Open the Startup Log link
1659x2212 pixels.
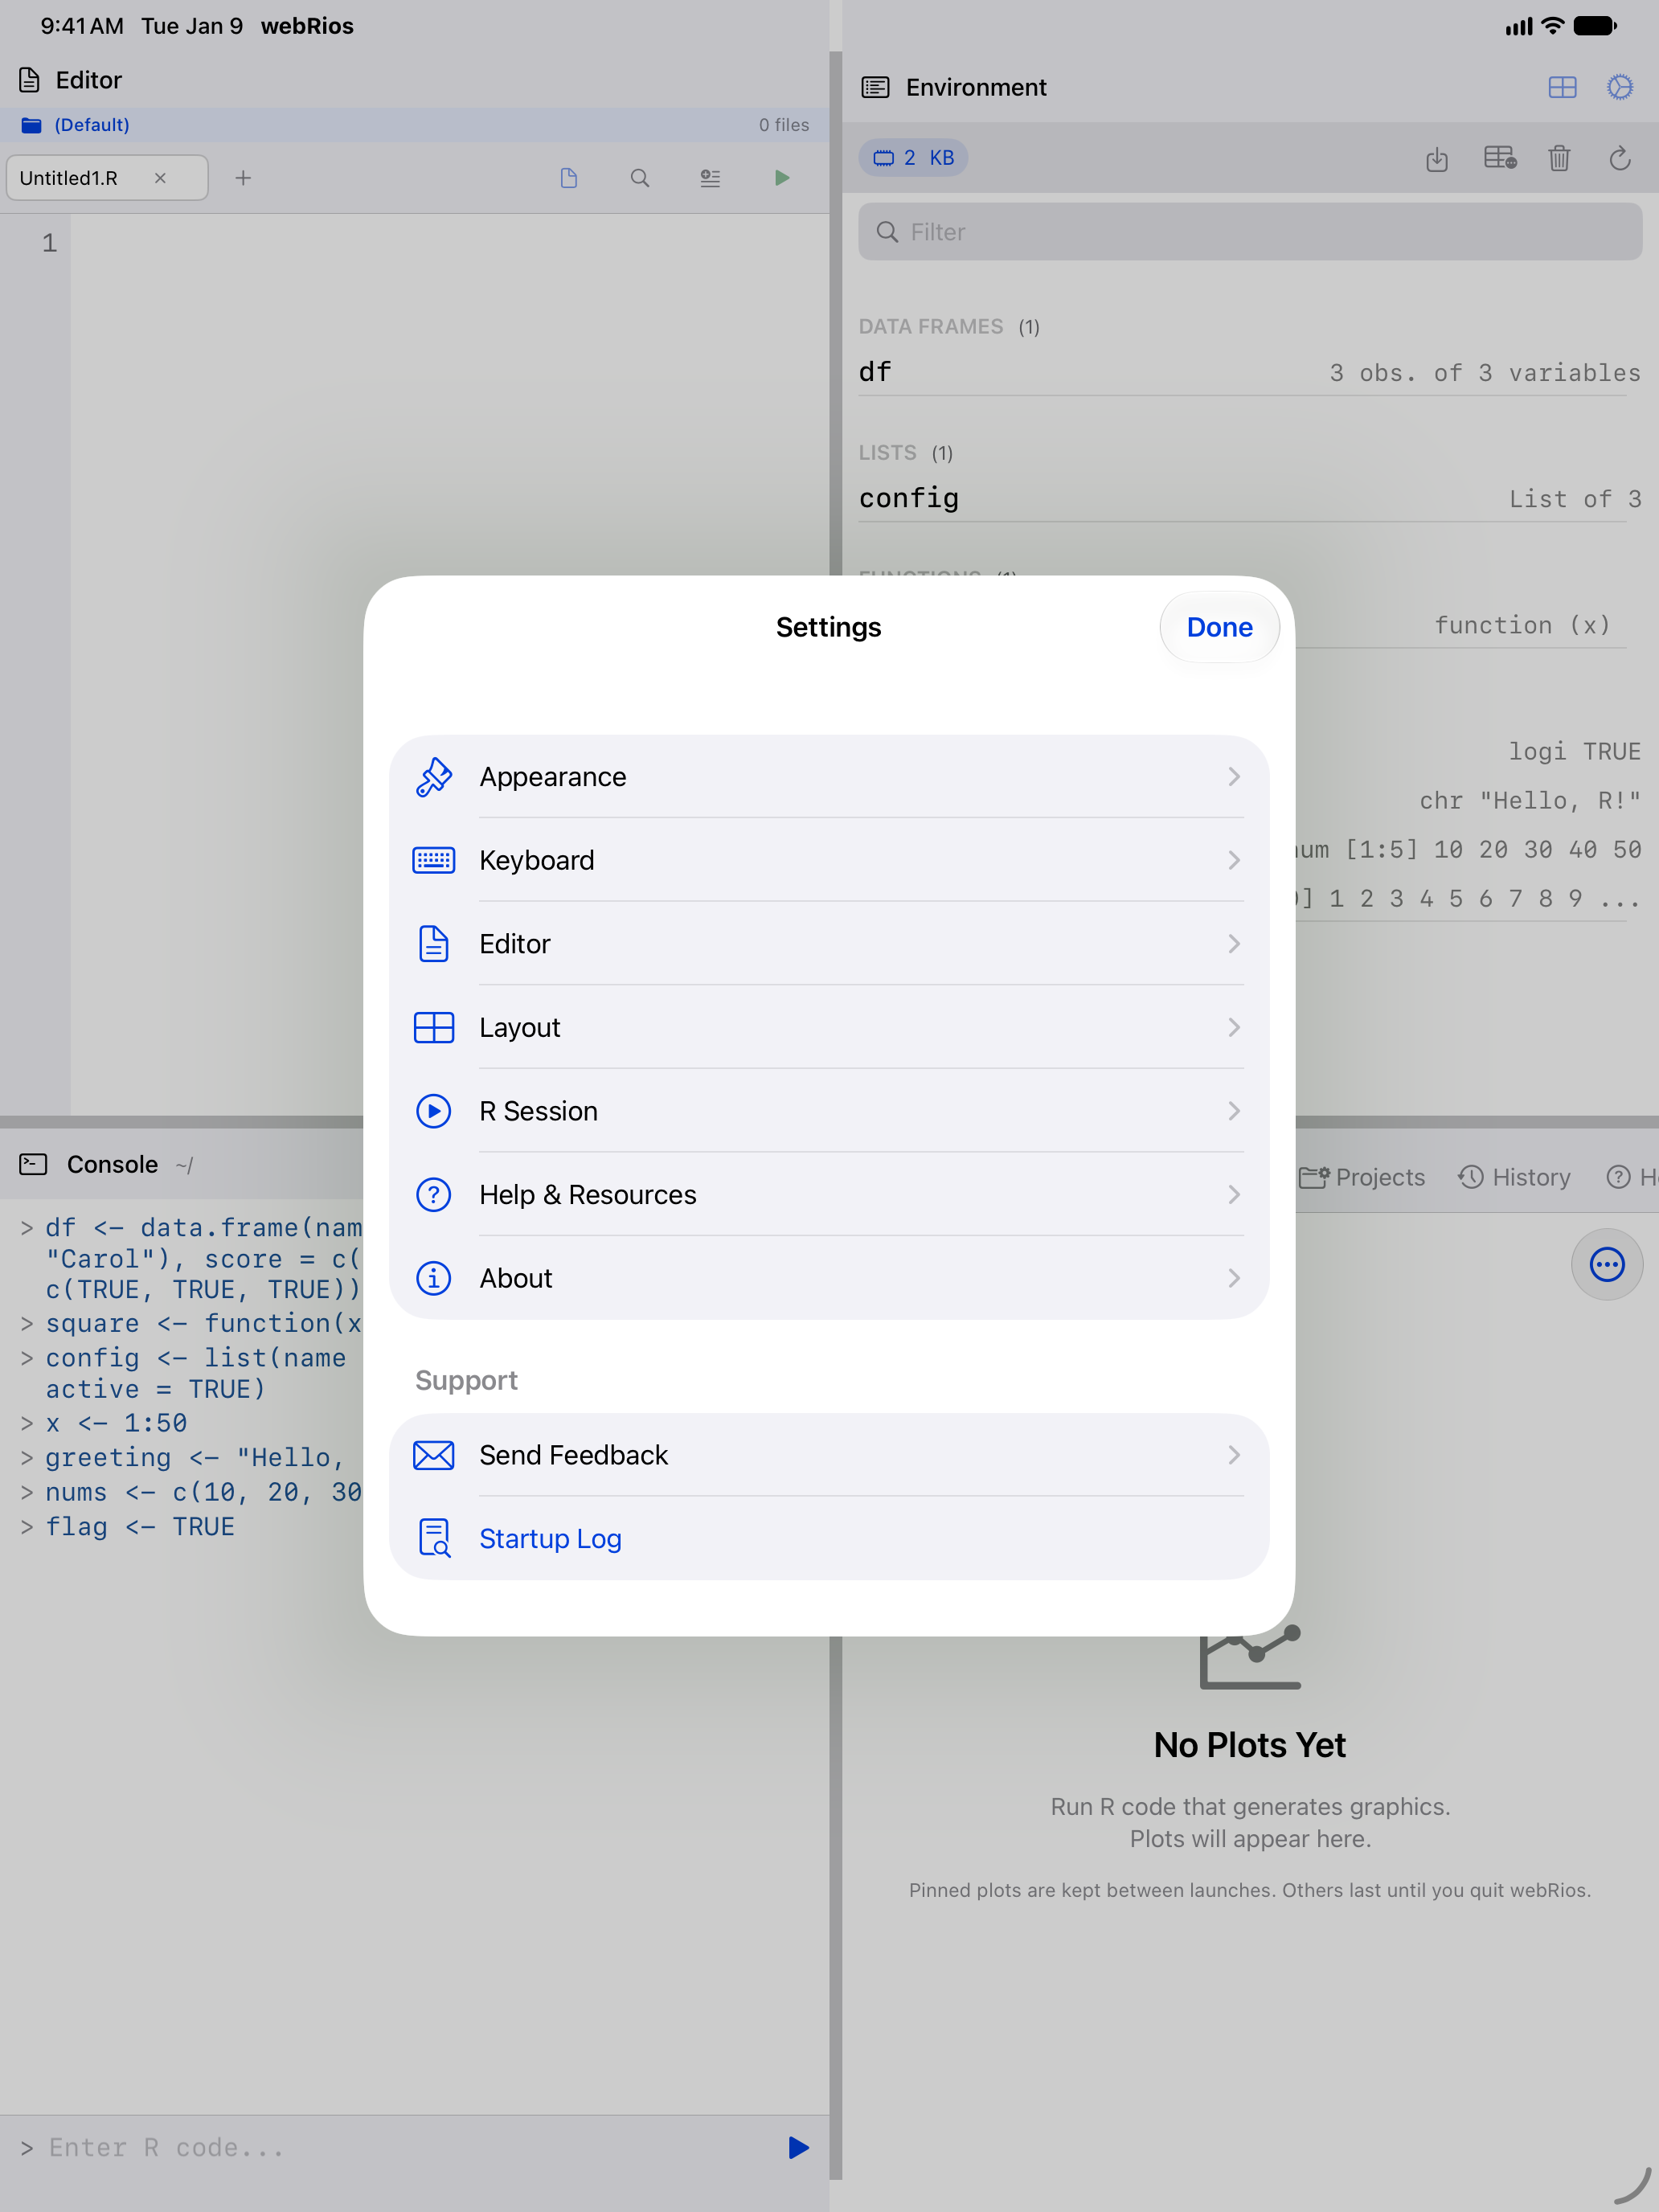click(550, 1538)
